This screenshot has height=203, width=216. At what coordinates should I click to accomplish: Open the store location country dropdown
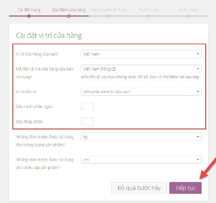141,54
